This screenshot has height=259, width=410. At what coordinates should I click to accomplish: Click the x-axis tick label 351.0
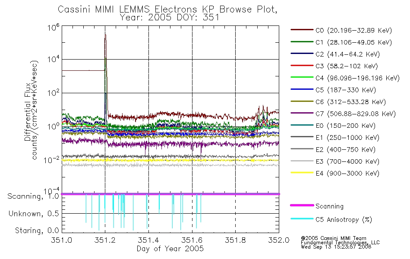pyautogui.click(x=62, y=240)
